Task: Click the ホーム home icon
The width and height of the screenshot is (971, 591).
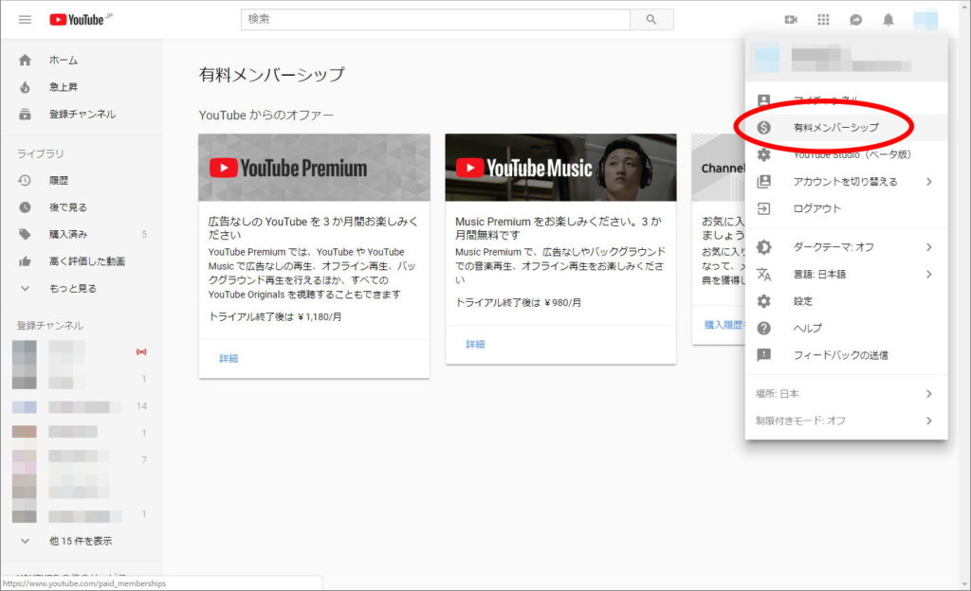Action: tap(25, 60)
